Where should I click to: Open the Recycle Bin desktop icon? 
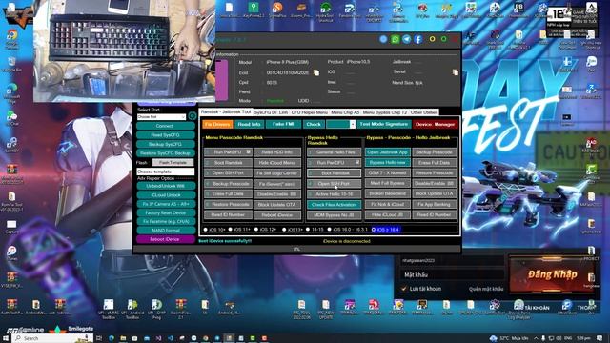point(11,64)
